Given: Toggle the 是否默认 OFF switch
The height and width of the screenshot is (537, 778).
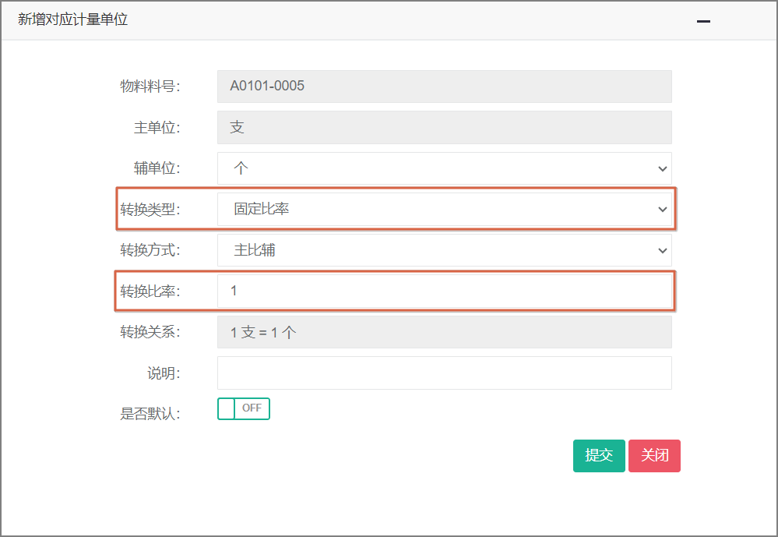Looking at the screenshot, I should (244, 408).
